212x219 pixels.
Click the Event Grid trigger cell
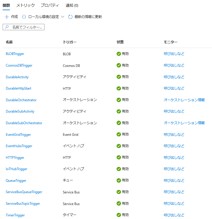71,135
